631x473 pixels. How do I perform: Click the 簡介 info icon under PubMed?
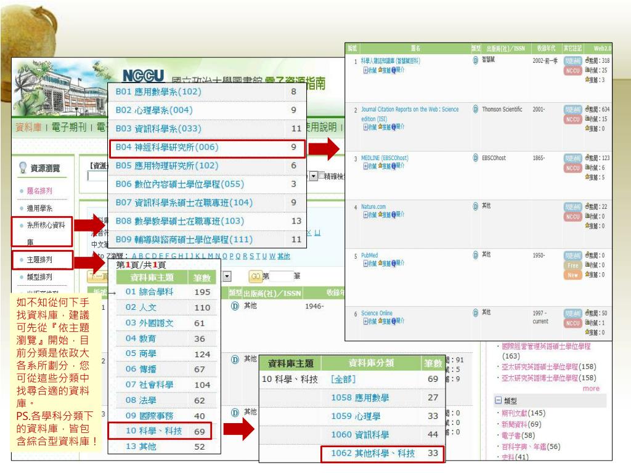[x=393, y=264]
